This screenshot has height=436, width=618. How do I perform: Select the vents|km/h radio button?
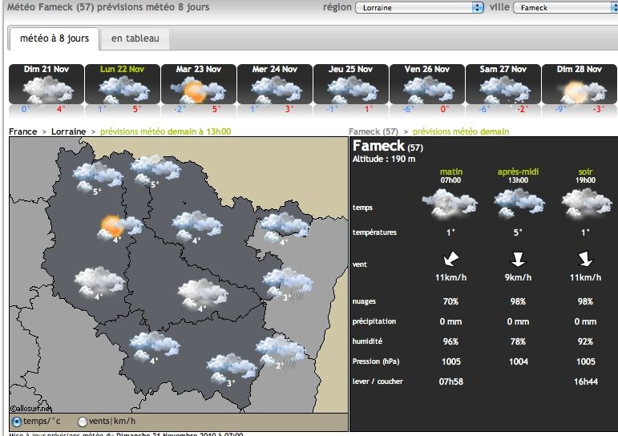pos(83,422)
